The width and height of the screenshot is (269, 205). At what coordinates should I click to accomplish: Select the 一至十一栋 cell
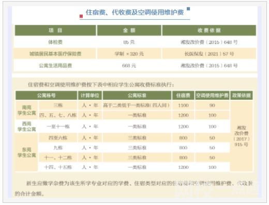click(58, 126)
